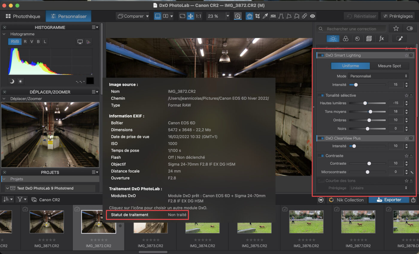Open the Smart Lighting Mode dropdown
The width and height of the screenshot is (419, 254).
coord(378,76)
